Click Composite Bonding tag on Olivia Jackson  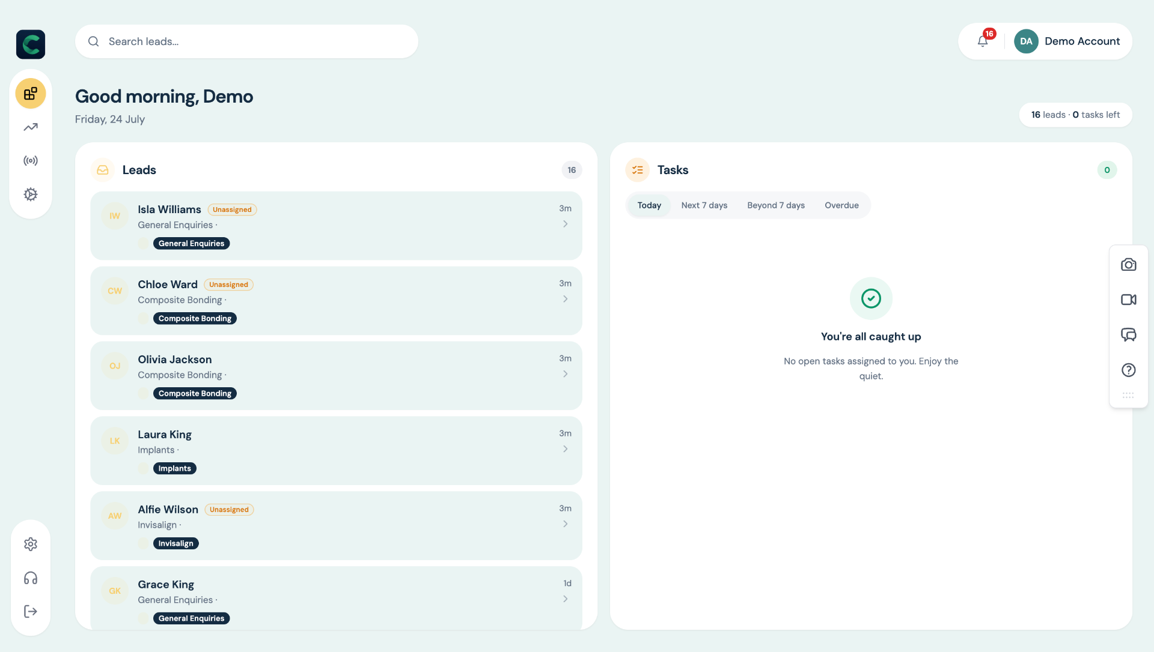(x=195, y=394)
